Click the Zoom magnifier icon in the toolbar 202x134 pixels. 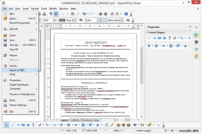117,14
